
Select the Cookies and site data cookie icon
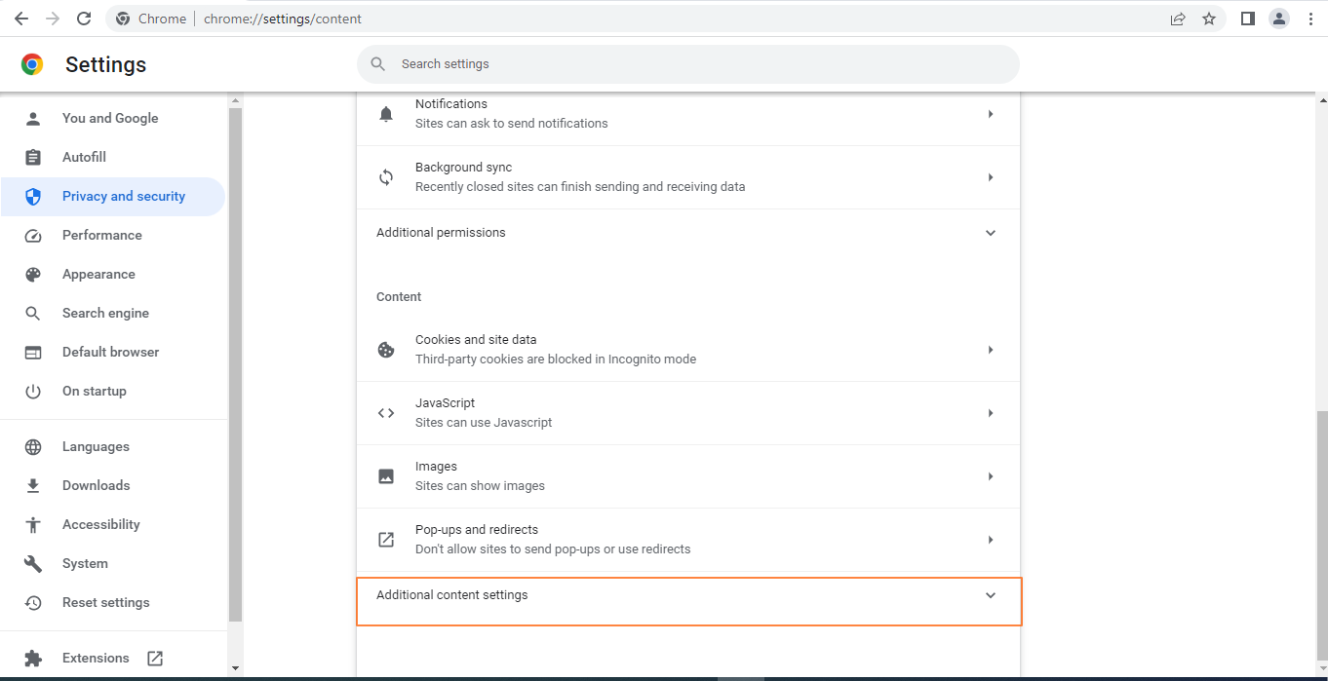coord(386,349)
